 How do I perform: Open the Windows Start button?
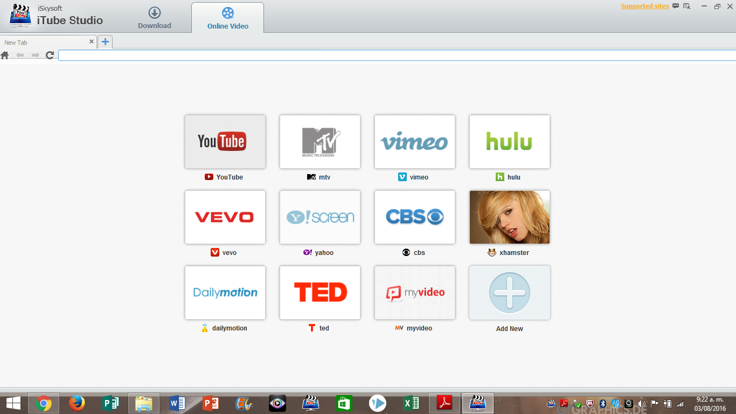tap(13, 403)
